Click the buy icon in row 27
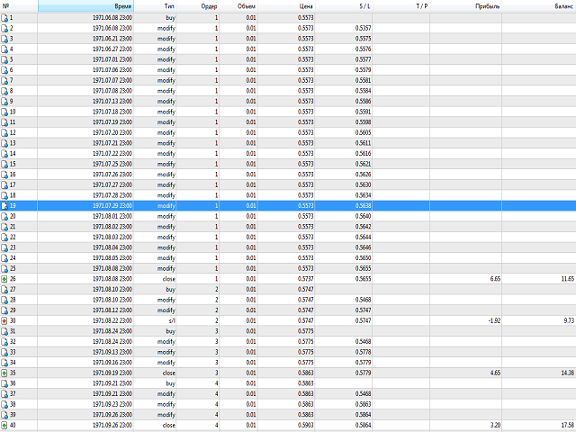 [4, 289]
